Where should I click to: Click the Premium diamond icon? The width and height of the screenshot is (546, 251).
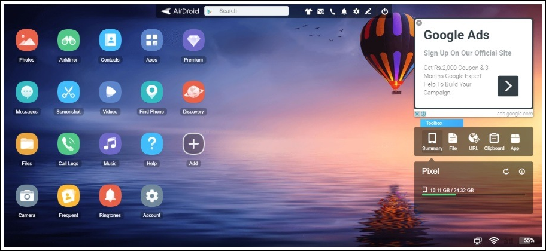193,40
